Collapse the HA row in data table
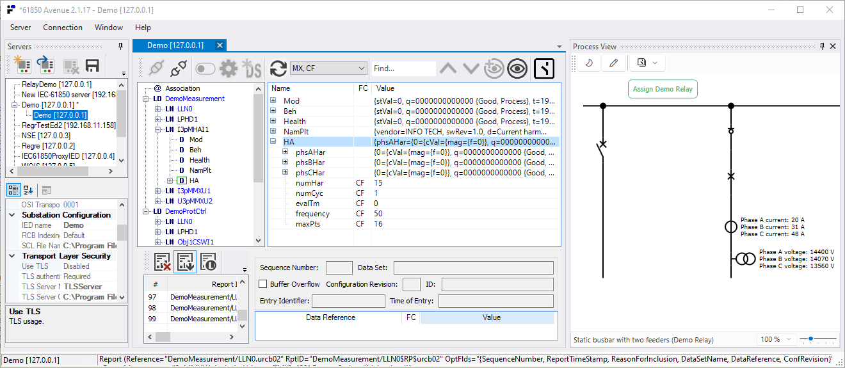 273,142
